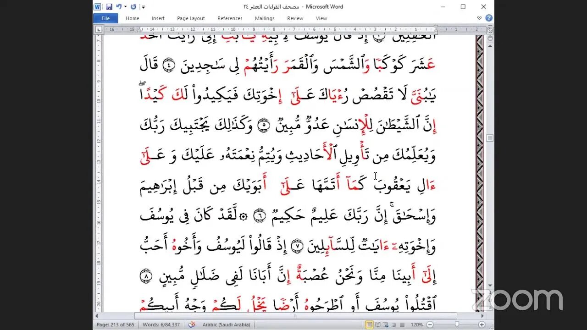The height and width of the screenshot is (330, 587).
Task: Undo the last action
Action: click(x=118, y=7)
